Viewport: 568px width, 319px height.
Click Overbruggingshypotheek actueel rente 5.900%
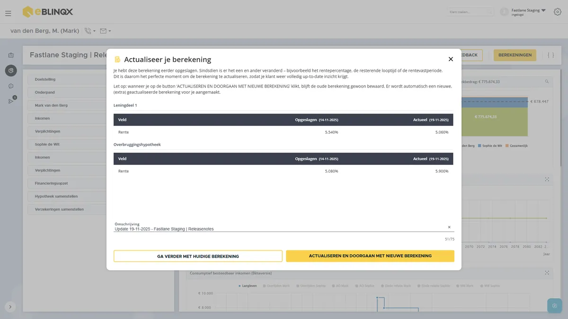[x=442, y=171]
